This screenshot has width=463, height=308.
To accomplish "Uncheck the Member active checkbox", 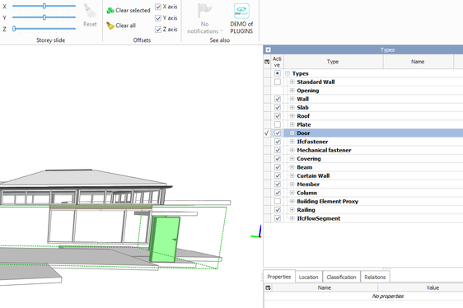I will tap(278, 184).
